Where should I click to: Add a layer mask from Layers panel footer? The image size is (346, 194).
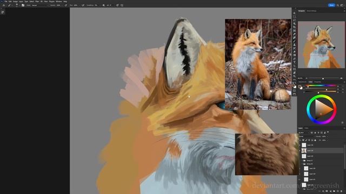[x=327, y=191]
